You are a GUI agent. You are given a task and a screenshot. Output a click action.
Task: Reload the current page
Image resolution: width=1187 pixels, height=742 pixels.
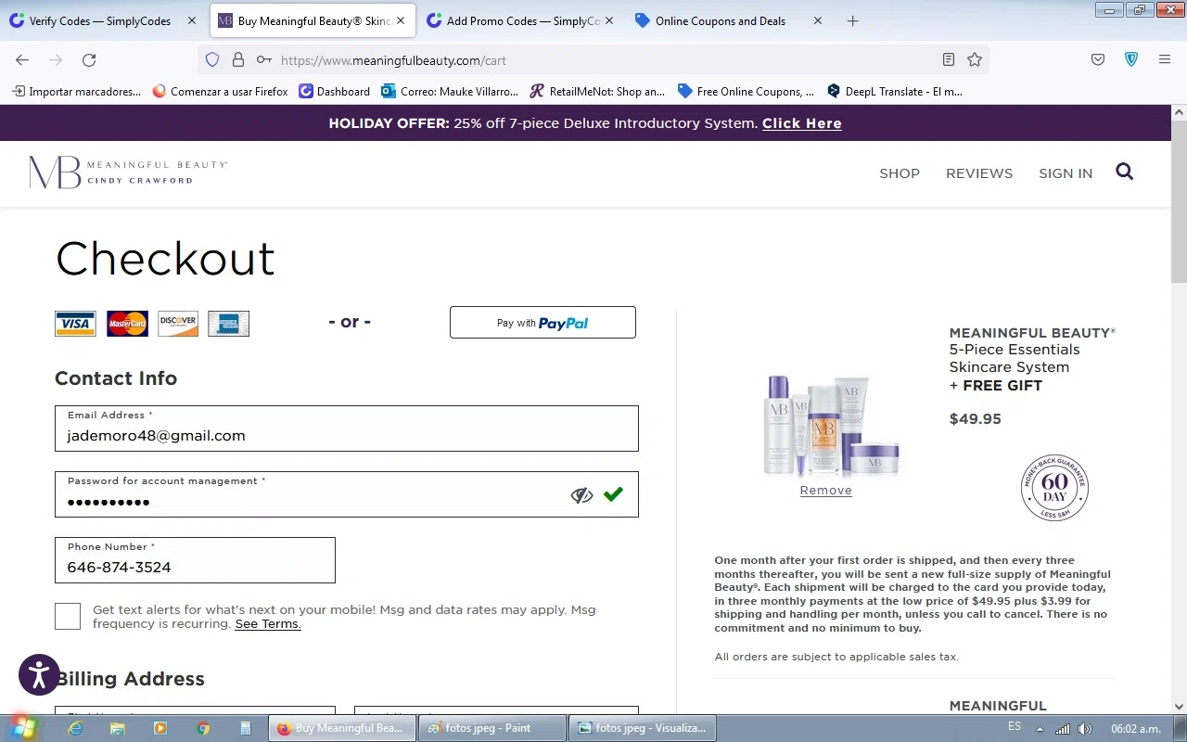(89, 59)
